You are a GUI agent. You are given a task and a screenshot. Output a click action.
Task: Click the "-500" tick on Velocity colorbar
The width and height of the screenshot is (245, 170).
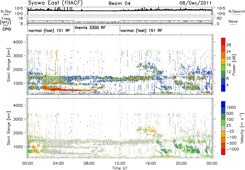pos(232,143)
